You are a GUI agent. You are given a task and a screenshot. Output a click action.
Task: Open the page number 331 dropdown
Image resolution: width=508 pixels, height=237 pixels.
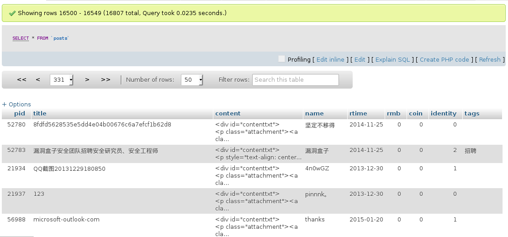(x=62, y=79)
